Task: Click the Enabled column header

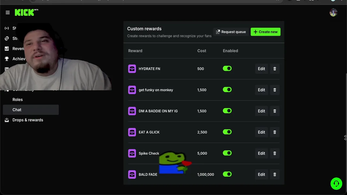Action: pos(230,51)
